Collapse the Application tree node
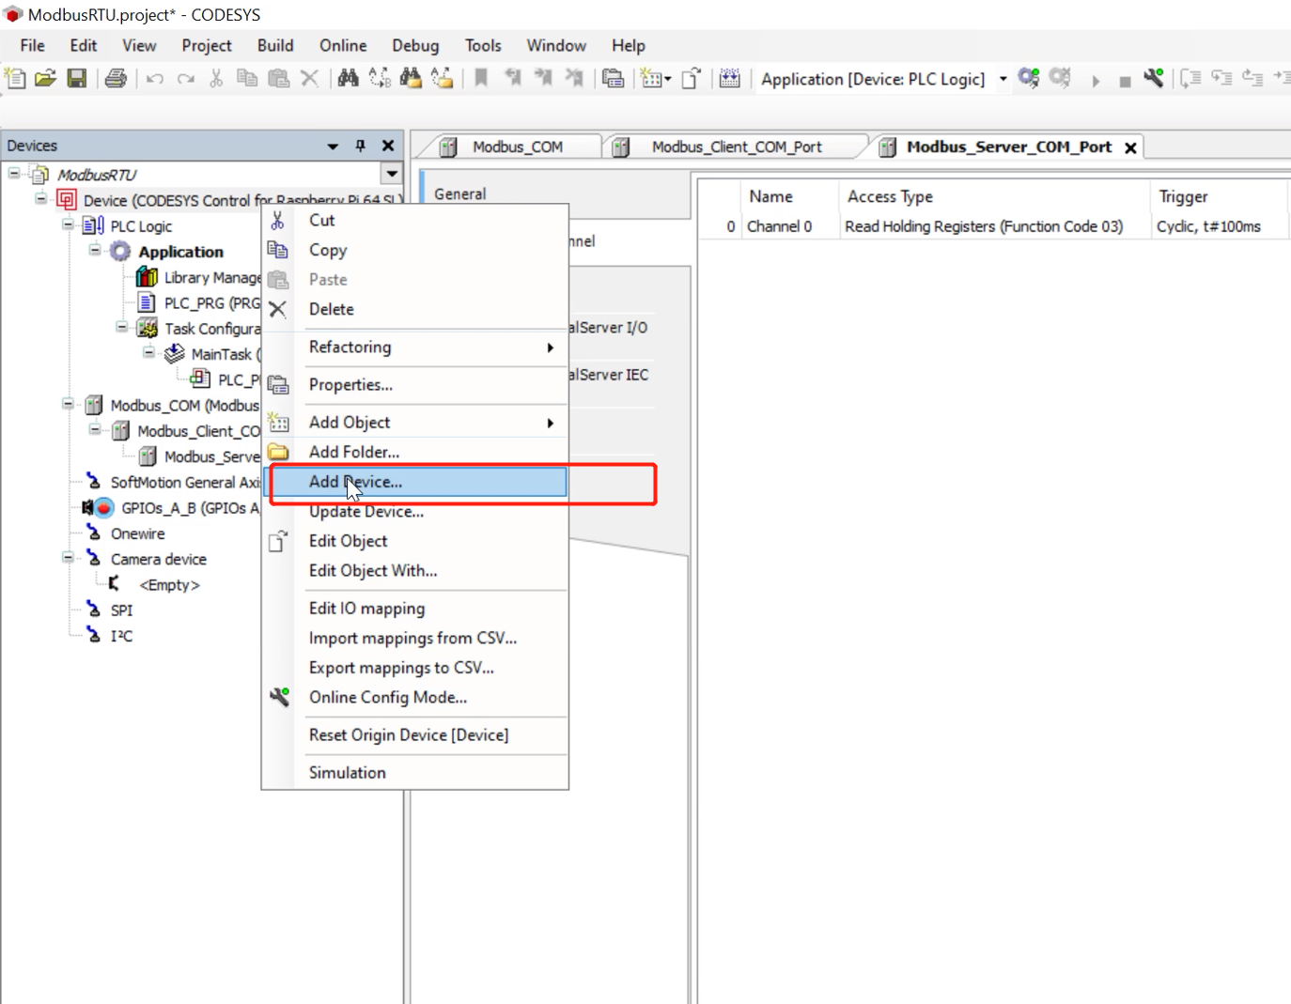1291x1004 pixels. 95,250
